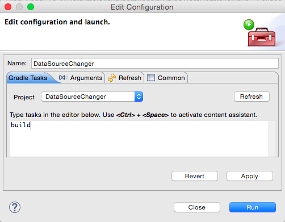Image resolution: width=285 pixels, height=222 pixels.
Task: Apply the configuration changes
Action: coord(250,176)
